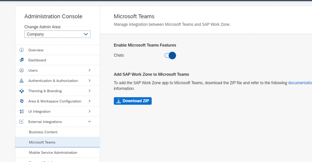Click the Dashboard icon in sidebar
Screen dimensions: 312x162
coord(22,60)
